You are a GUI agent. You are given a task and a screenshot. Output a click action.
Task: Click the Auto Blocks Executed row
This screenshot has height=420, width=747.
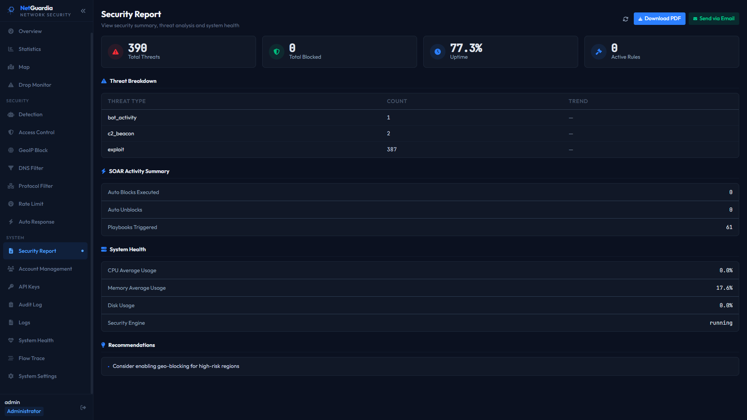(420, 192)
